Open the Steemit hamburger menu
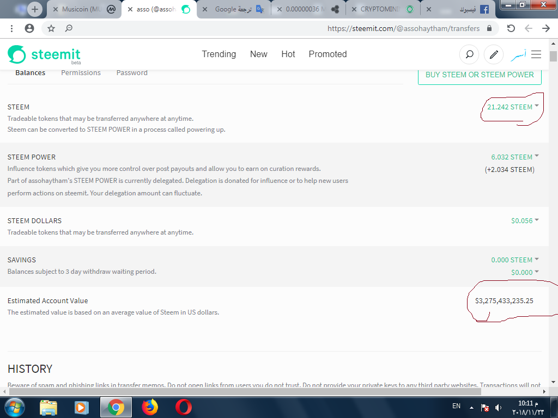The height and width of the screenshot is (418, 558). (536, 54)
